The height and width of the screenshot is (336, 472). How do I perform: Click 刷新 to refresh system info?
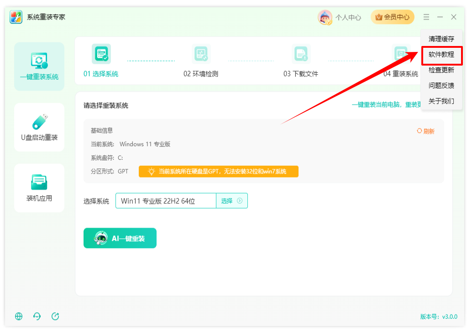(425, 131)
